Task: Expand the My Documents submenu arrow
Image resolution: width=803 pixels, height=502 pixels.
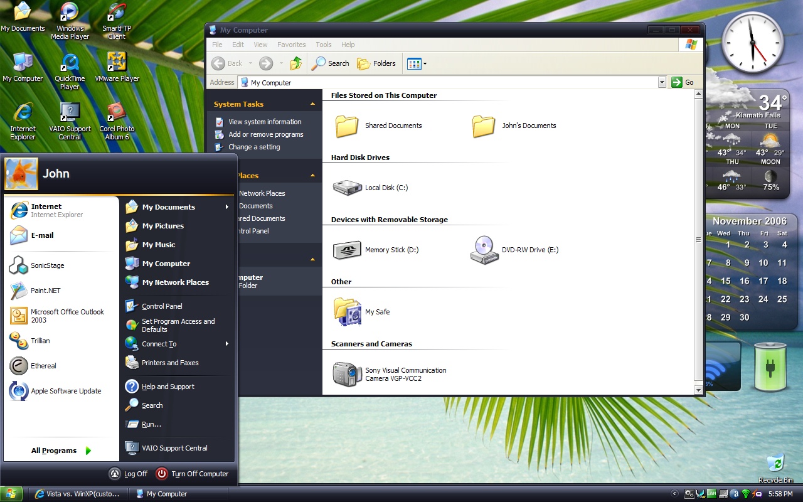Action: point(226,207)
